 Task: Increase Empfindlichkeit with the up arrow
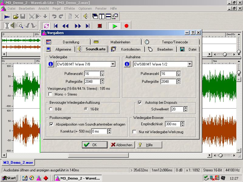[183, 123]
